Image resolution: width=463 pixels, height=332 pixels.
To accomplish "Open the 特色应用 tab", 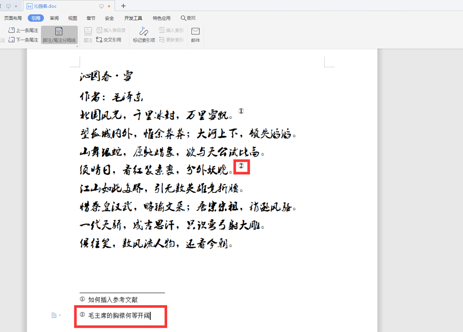I will click(x=162, y=18).
